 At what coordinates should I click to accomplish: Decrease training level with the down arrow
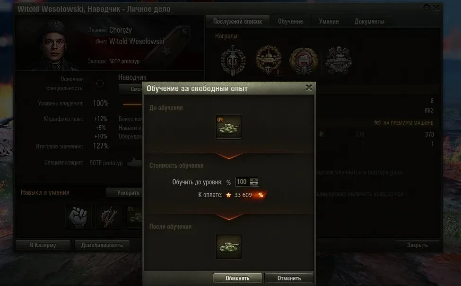click(254, 184)
